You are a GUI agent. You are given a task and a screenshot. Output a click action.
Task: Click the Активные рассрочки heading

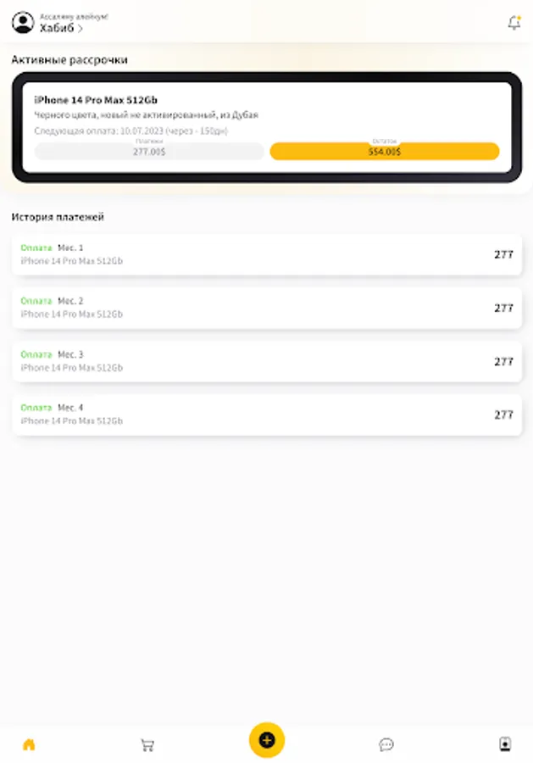(x=69, y=60)
